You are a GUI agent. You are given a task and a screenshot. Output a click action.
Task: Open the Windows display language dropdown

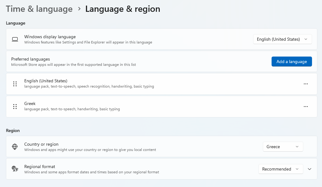point(282,39)
